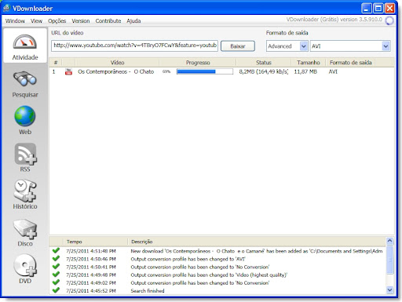The image size is (402, 302).
Task: Click green checkmark for 4:49:02 PM log entry
Action: coord(56,282)
